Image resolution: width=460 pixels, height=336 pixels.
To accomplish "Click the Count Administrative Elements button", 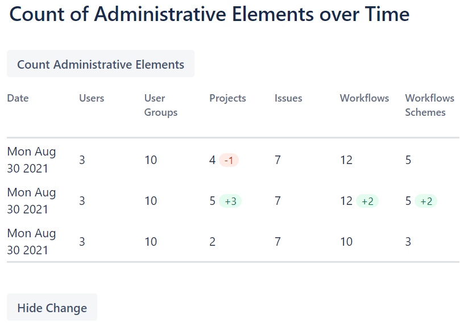I will [101, 64].
